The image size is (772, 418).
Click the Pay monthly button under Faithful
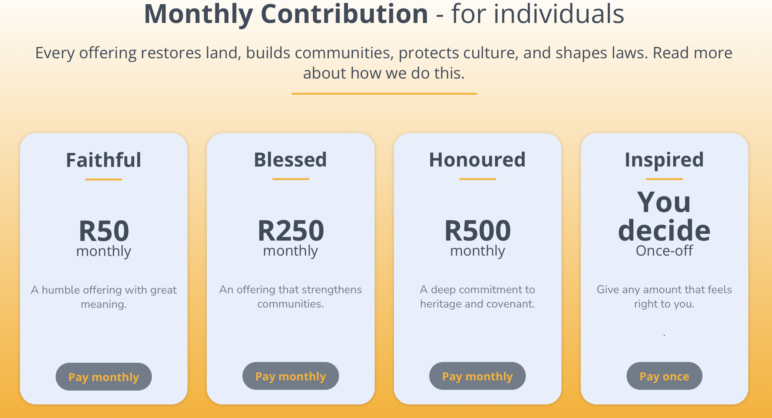[103, 376]
